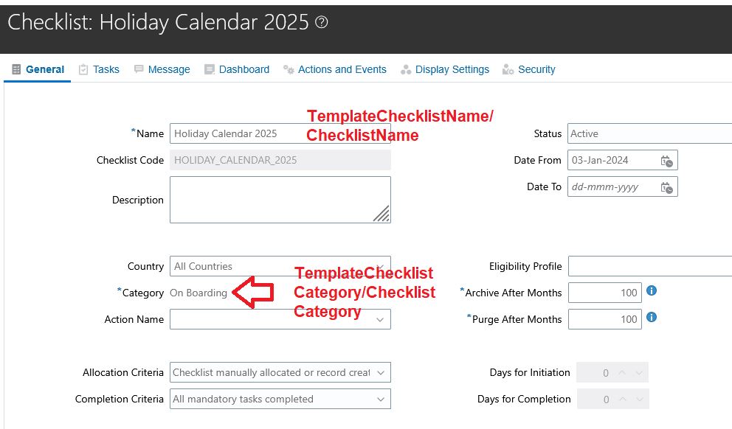Go to the Display Settings tab
Screen dimensions: 732x429
pos(452,69)
